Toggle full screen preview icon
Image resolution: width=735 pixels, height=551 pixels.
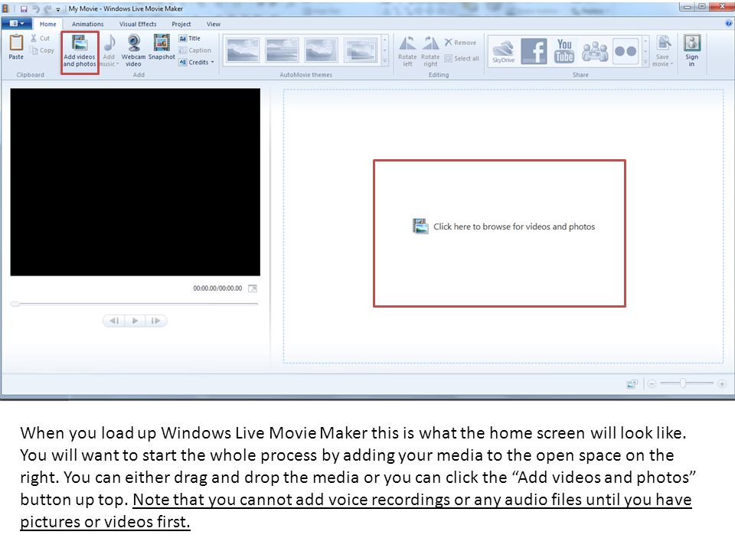click(x=252, y=289)
